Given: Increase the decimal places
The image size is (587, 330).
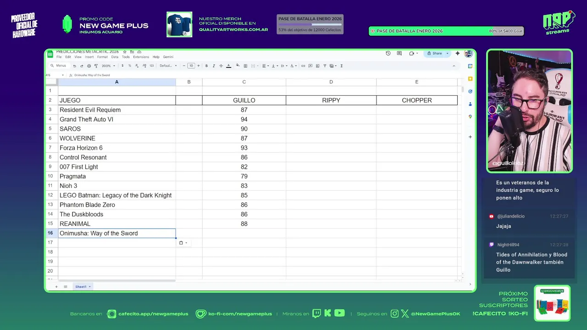Looking at the screenshot, I should [144, 66].
